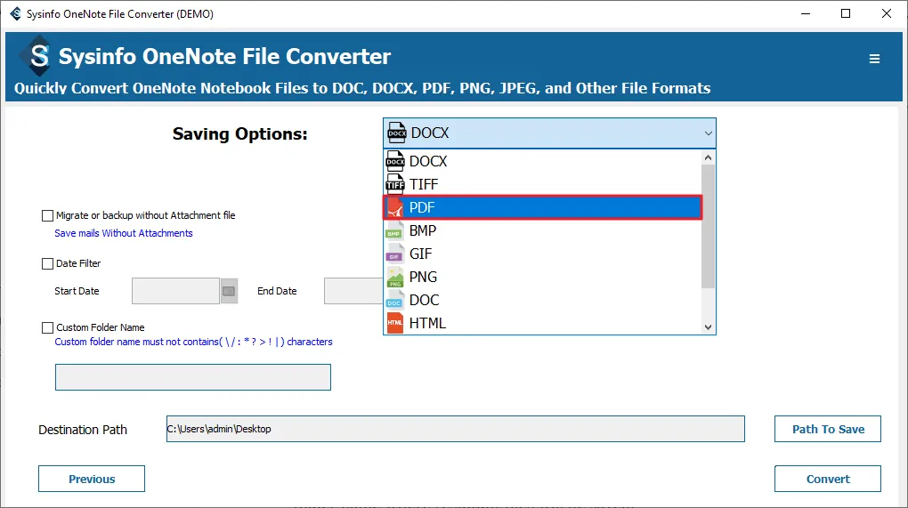Select DOC from the format list
Viewport: 908px width, 508px height.
[424, 300]
